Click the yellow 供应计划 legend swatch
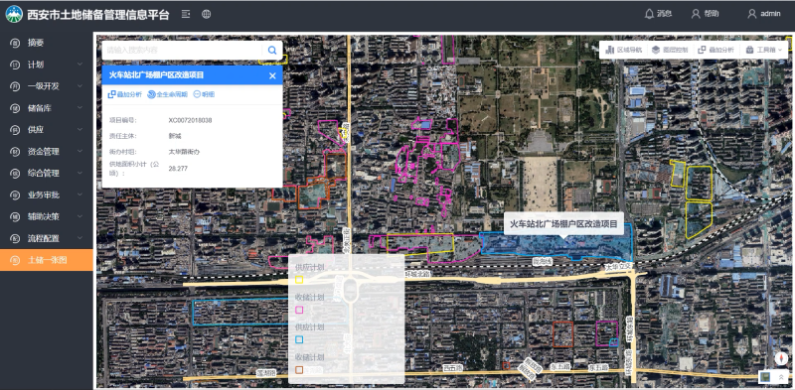 (299, 280)
